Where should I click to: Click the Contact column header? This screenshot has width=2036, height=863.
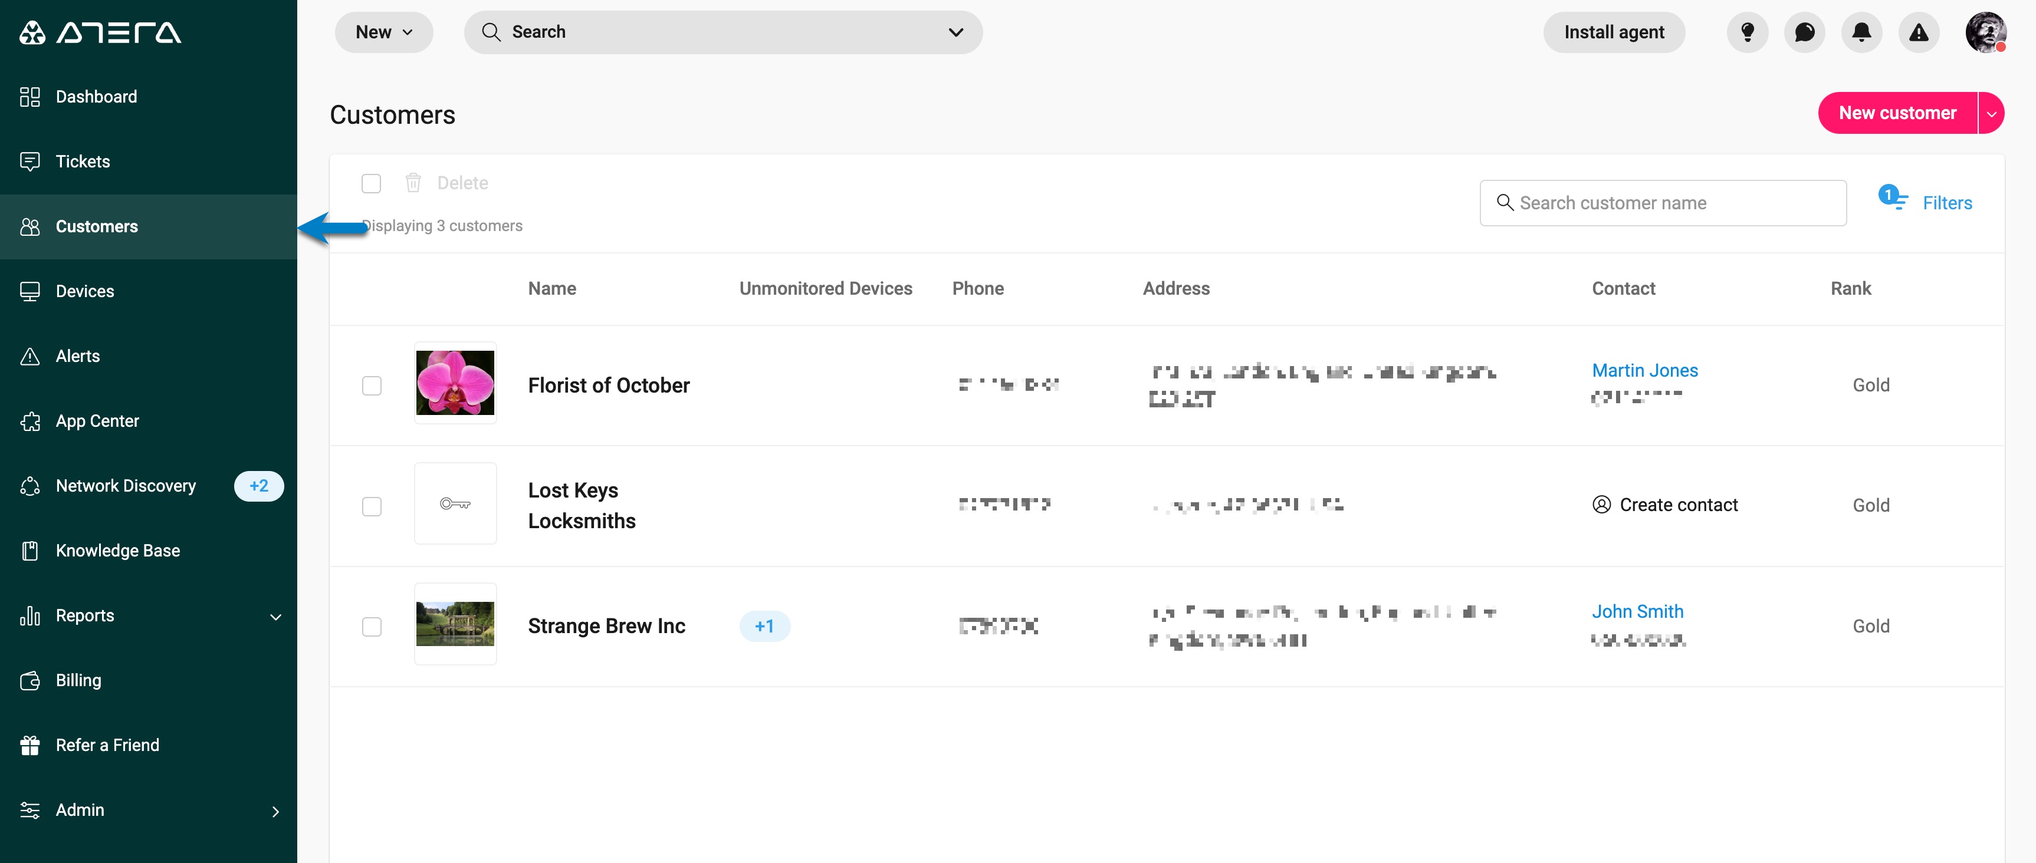pyautogui.click(x=1623, y=289)
